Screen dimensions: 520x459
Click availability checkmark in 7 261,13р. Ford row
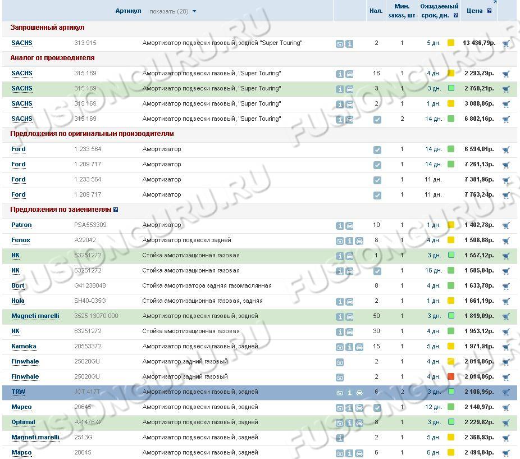377,165
